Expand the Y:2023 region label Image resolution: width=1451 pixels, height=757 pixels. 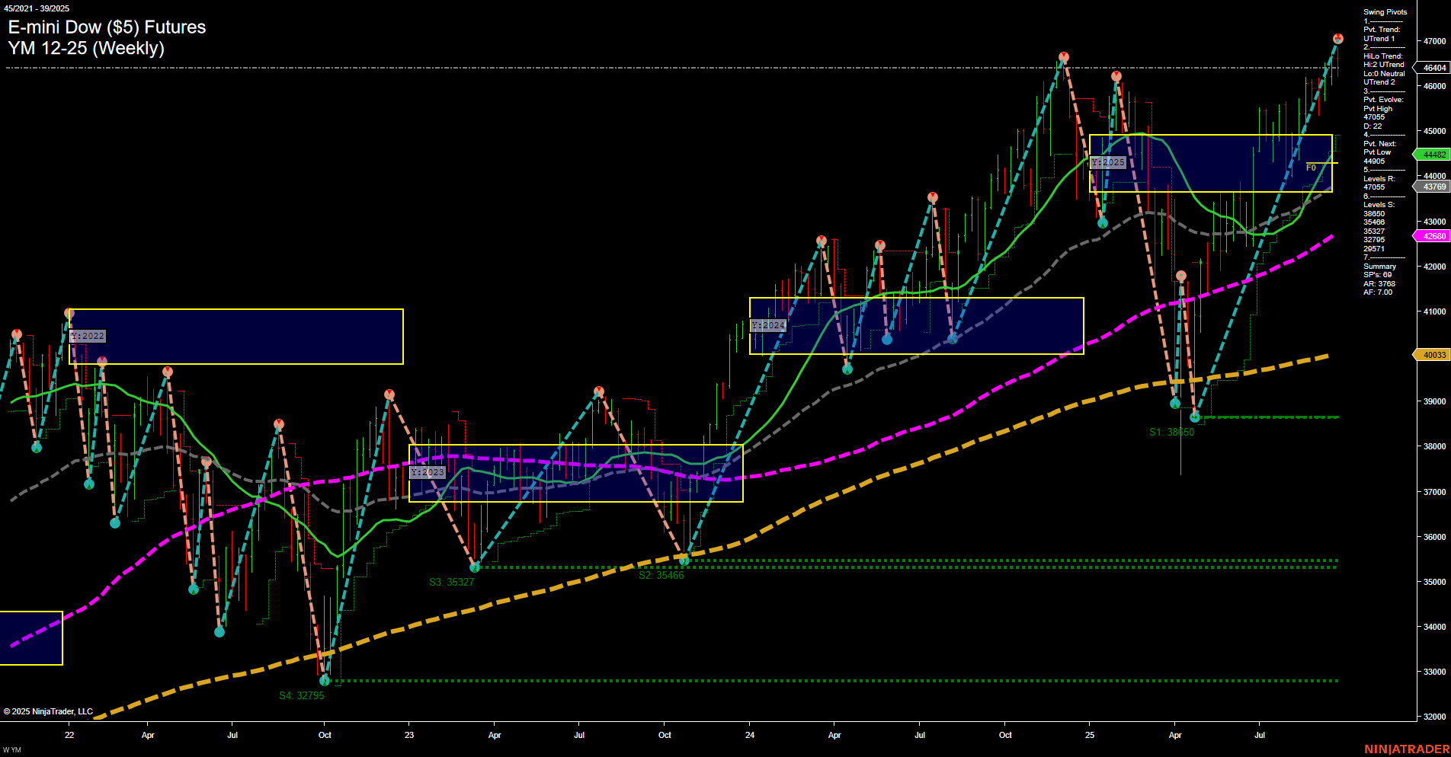tap(426, 472)
